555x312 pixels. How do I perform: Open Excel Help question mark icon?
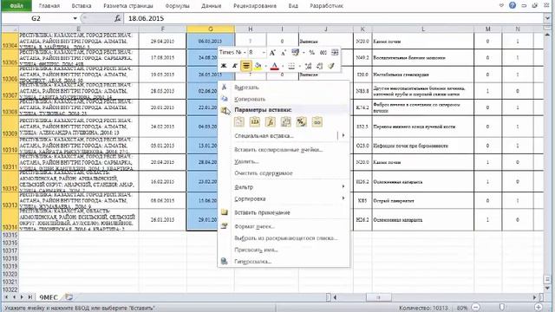pyautogui.click(x=513, y=5)
